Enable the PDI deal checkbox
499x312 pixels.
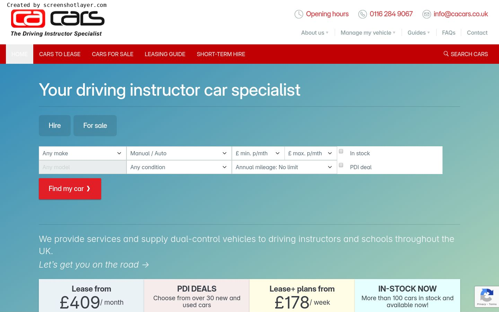coord(341,165)
